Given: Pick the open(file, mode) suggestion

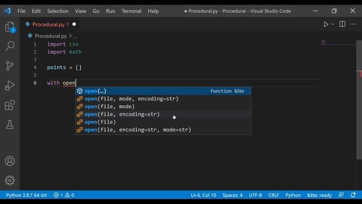Looking at the screenshot, I should 163,107.
